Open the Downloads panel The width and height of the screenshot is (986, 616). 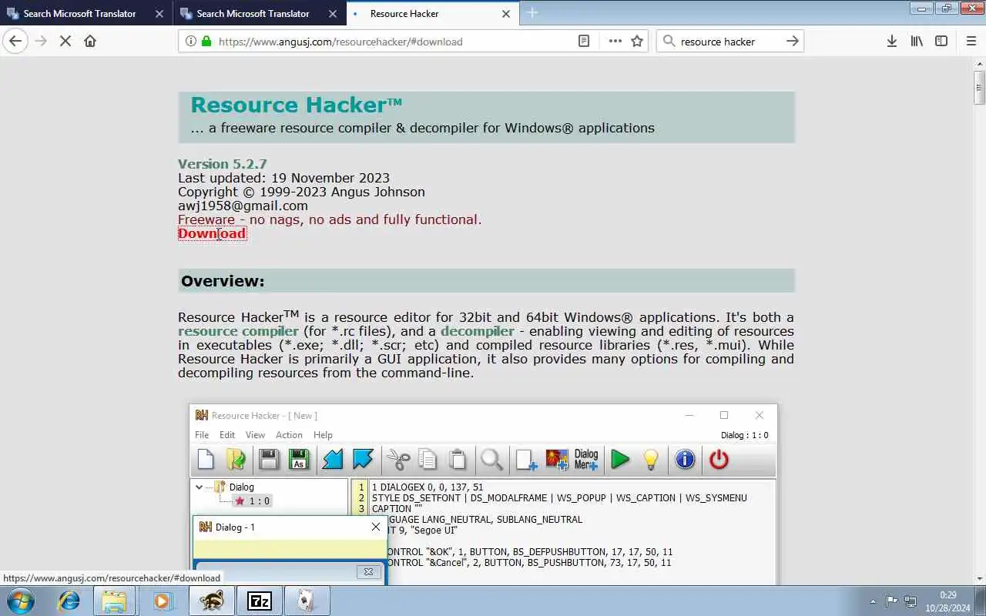tap(891, 42)
